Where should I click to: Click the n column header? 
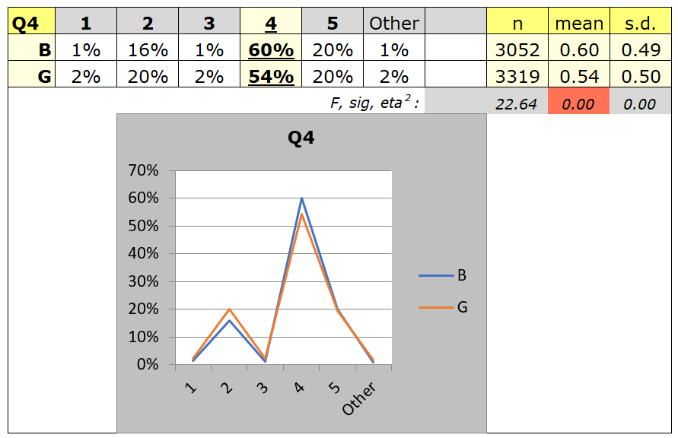517,21
